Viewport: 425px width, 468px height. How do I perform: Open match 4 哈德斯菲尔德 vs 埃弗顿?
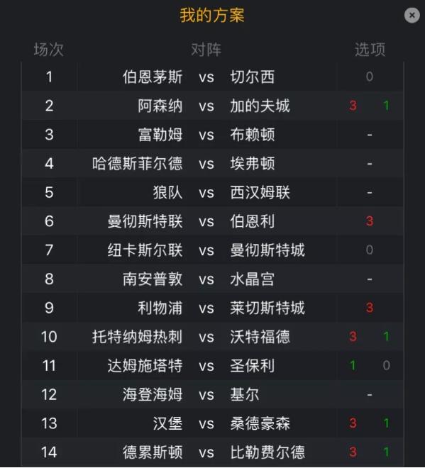[x=213, y=164]
